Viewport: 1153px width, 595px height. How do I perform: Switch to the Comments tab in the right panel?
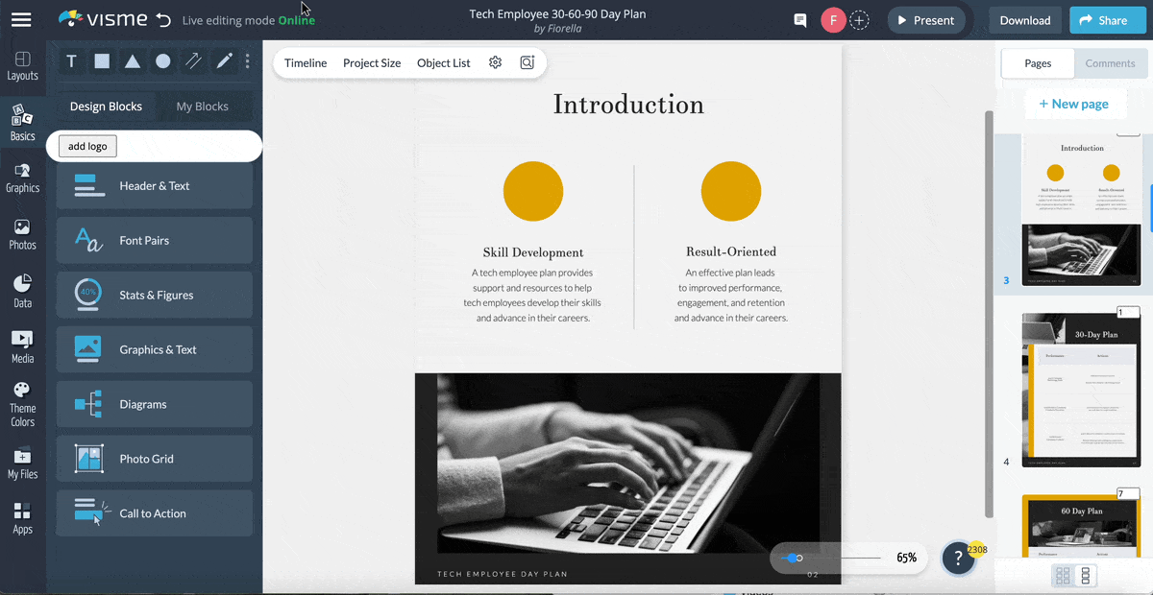coord(1110,63)
